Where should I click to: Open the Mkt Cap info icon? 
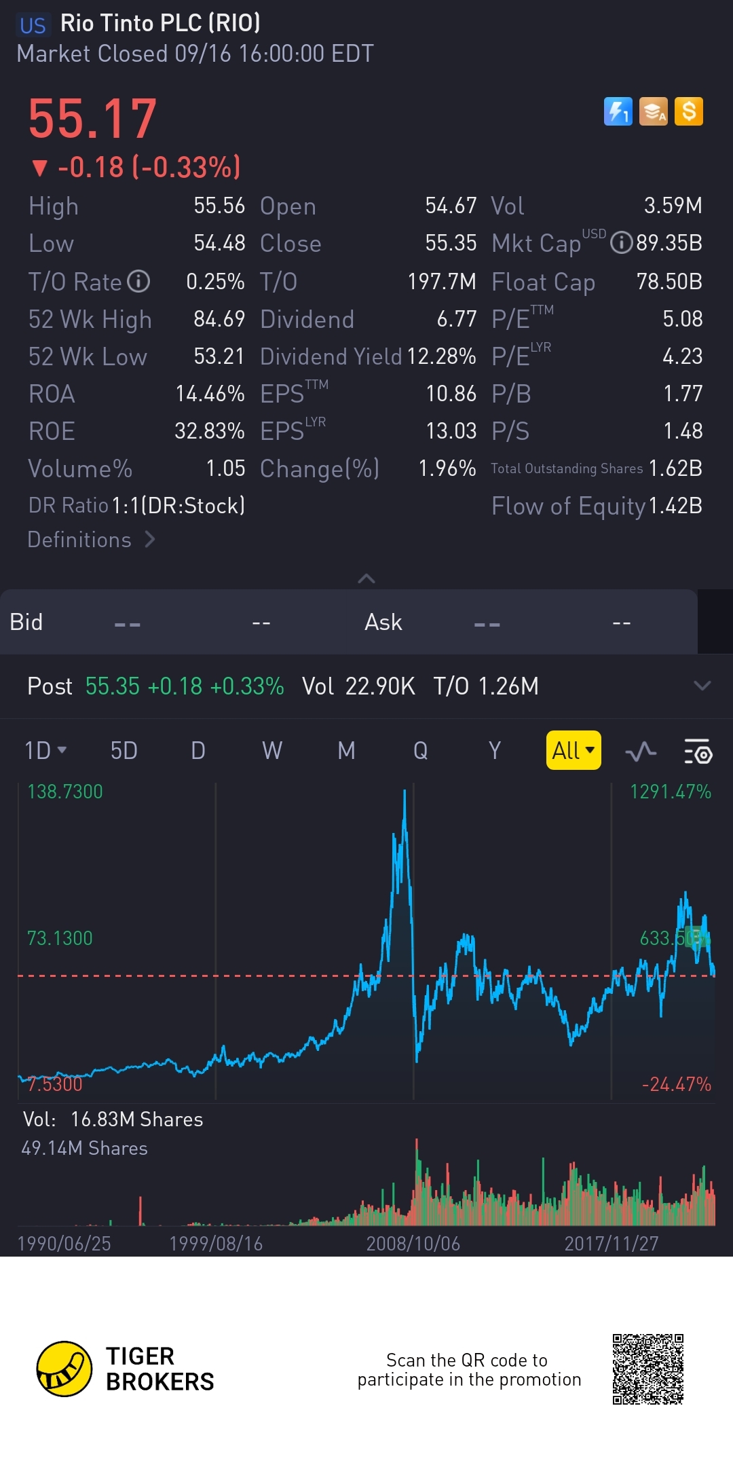tap(621, 242)
